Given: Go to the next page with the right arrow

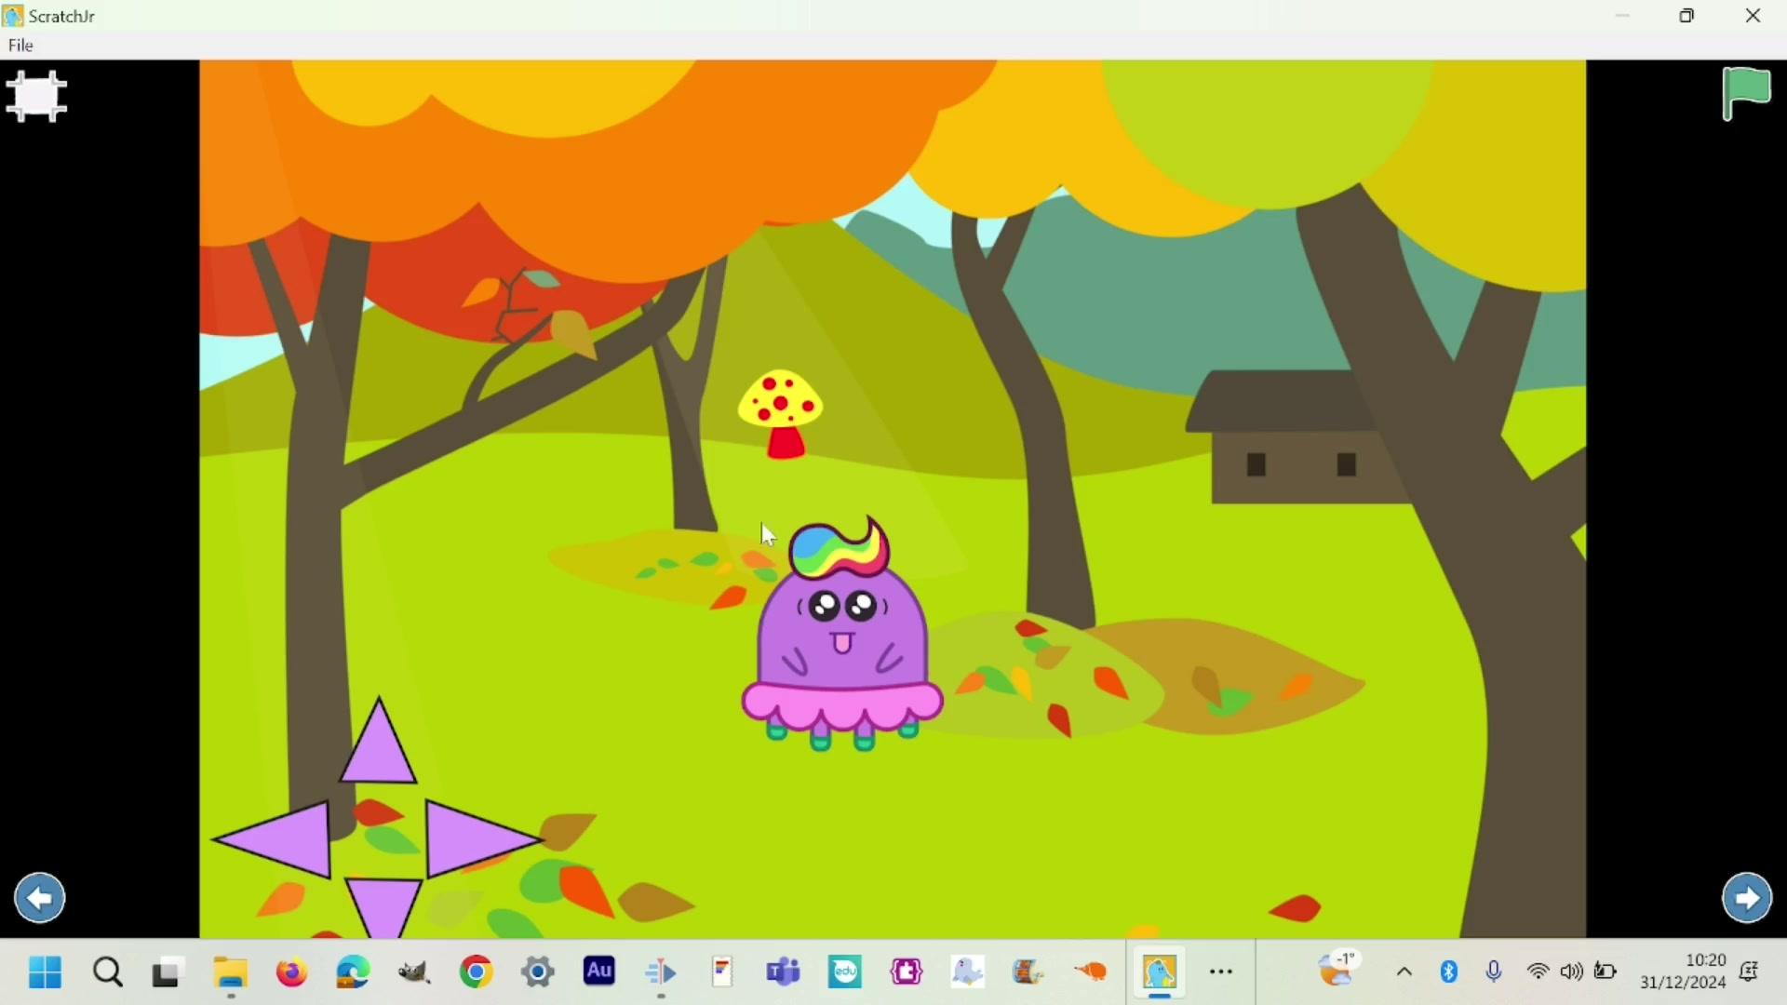Looking at the screenshot, I should 1747,898.
